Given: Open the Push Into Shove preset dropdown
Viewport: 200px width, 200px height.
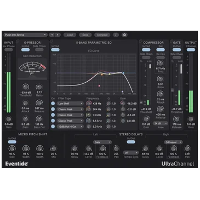Looking at the screenshot, I should [x=25, y=35].
